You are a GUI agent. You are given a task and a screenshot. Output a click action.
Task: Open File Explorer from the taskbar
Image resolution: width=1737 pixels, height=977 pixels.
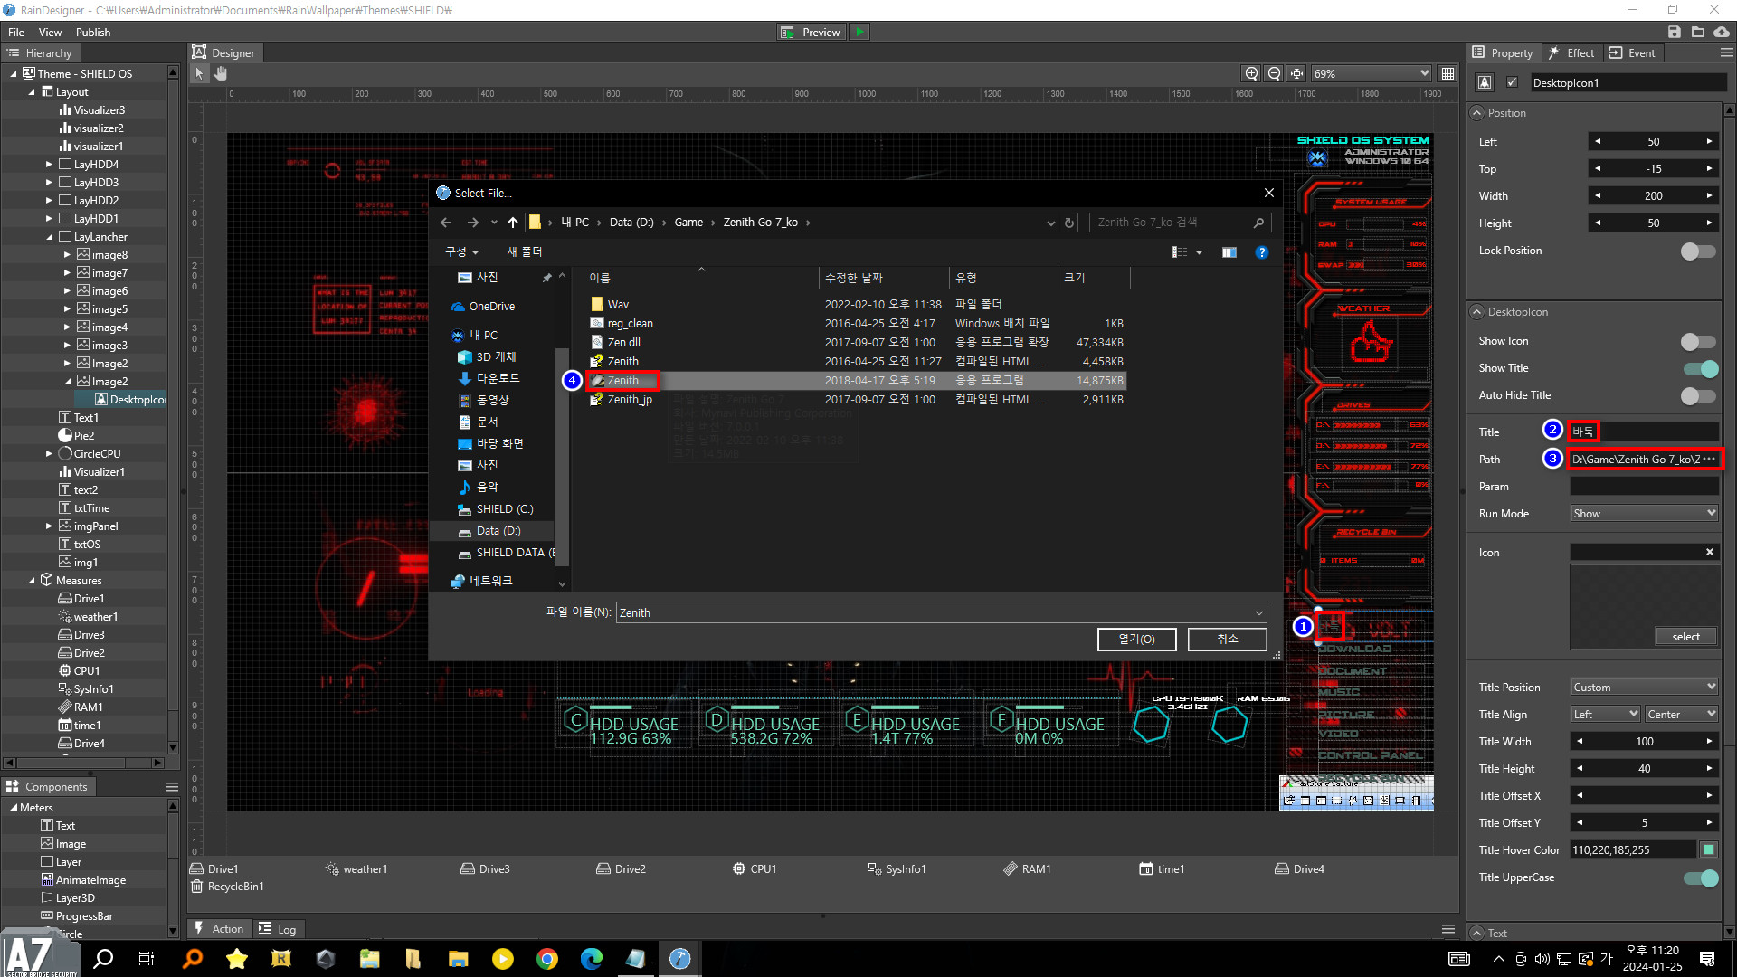(459, 958)
